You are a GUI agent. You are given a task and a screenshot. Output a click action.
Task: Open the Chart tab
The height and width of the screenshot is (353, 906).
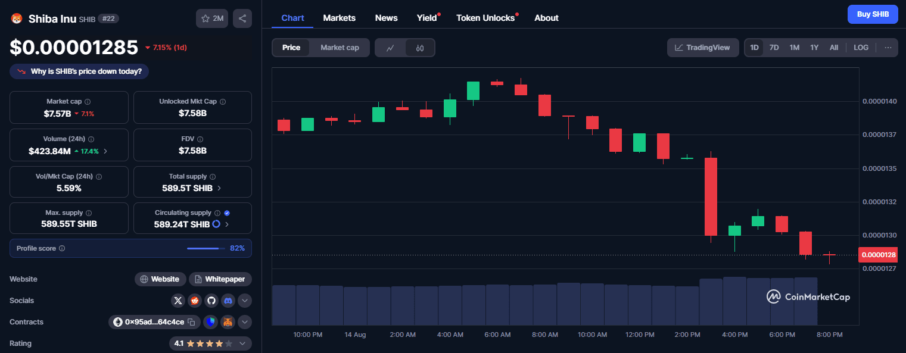pyautogui.click(x=292, y=18)
